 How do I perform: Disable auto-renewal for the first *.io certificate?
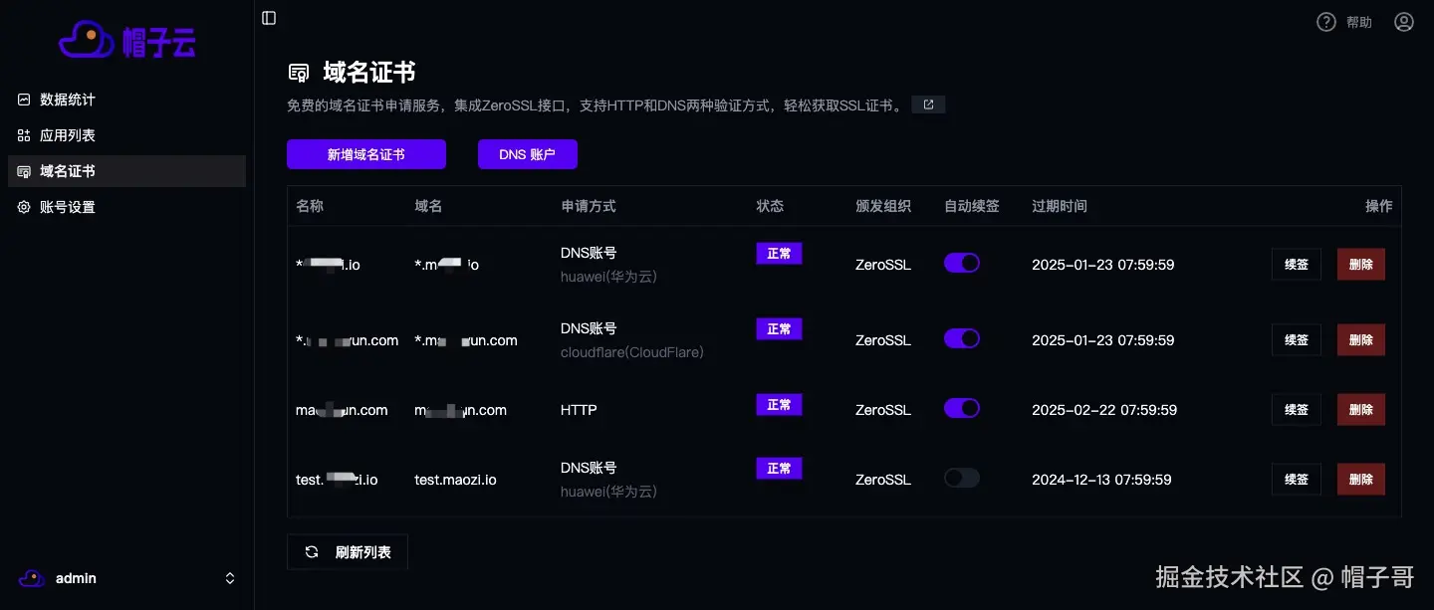pyautogui.click(x=961, y=263)
